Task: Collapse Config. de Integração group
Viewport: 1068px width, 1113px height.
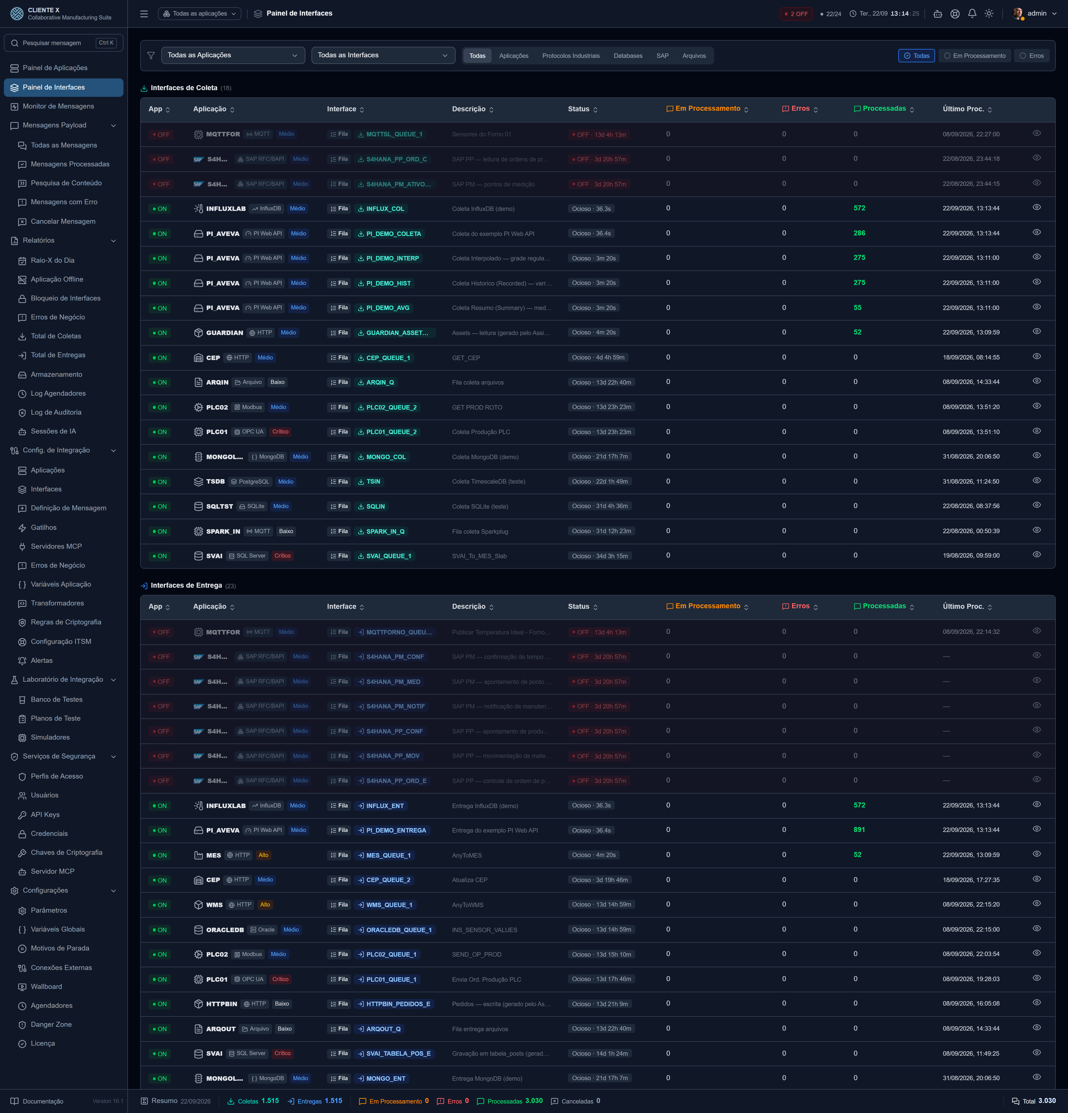Action: (64, 450)
